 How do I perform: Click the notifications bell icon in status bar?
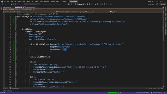[x=165, y=93]
